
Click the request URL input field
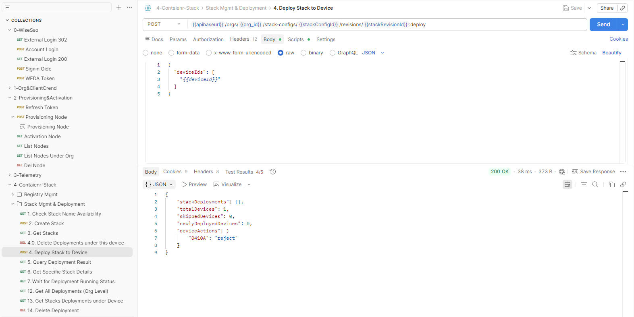(x=387, y=25)
